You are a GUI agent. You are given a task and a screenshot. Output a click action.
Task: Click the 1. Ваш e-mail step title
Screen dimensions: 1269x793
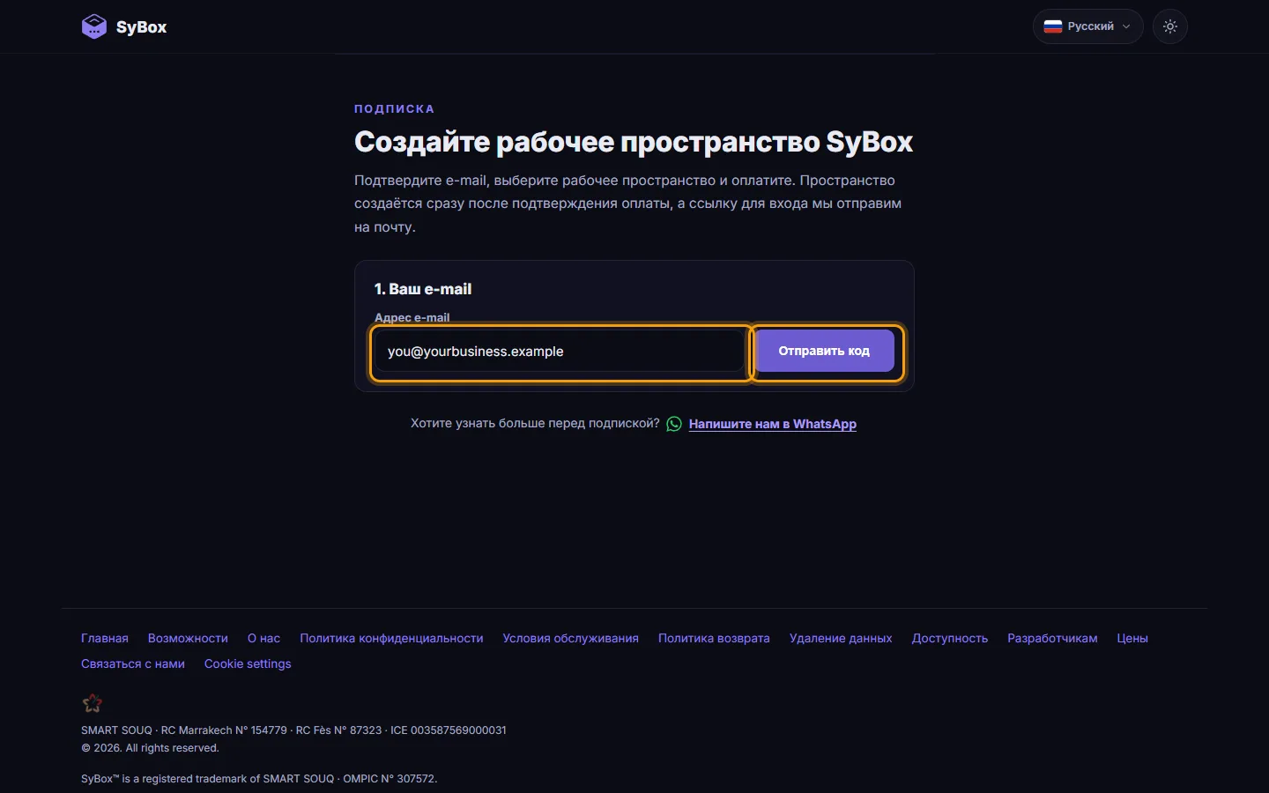pos(423,289)
